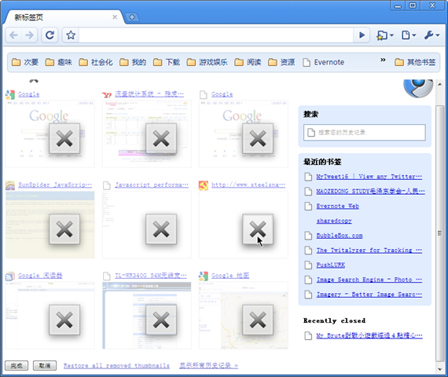Go forward with the forward arrow
The width and height of the screenshot is (448, 377).
(29, 35)
